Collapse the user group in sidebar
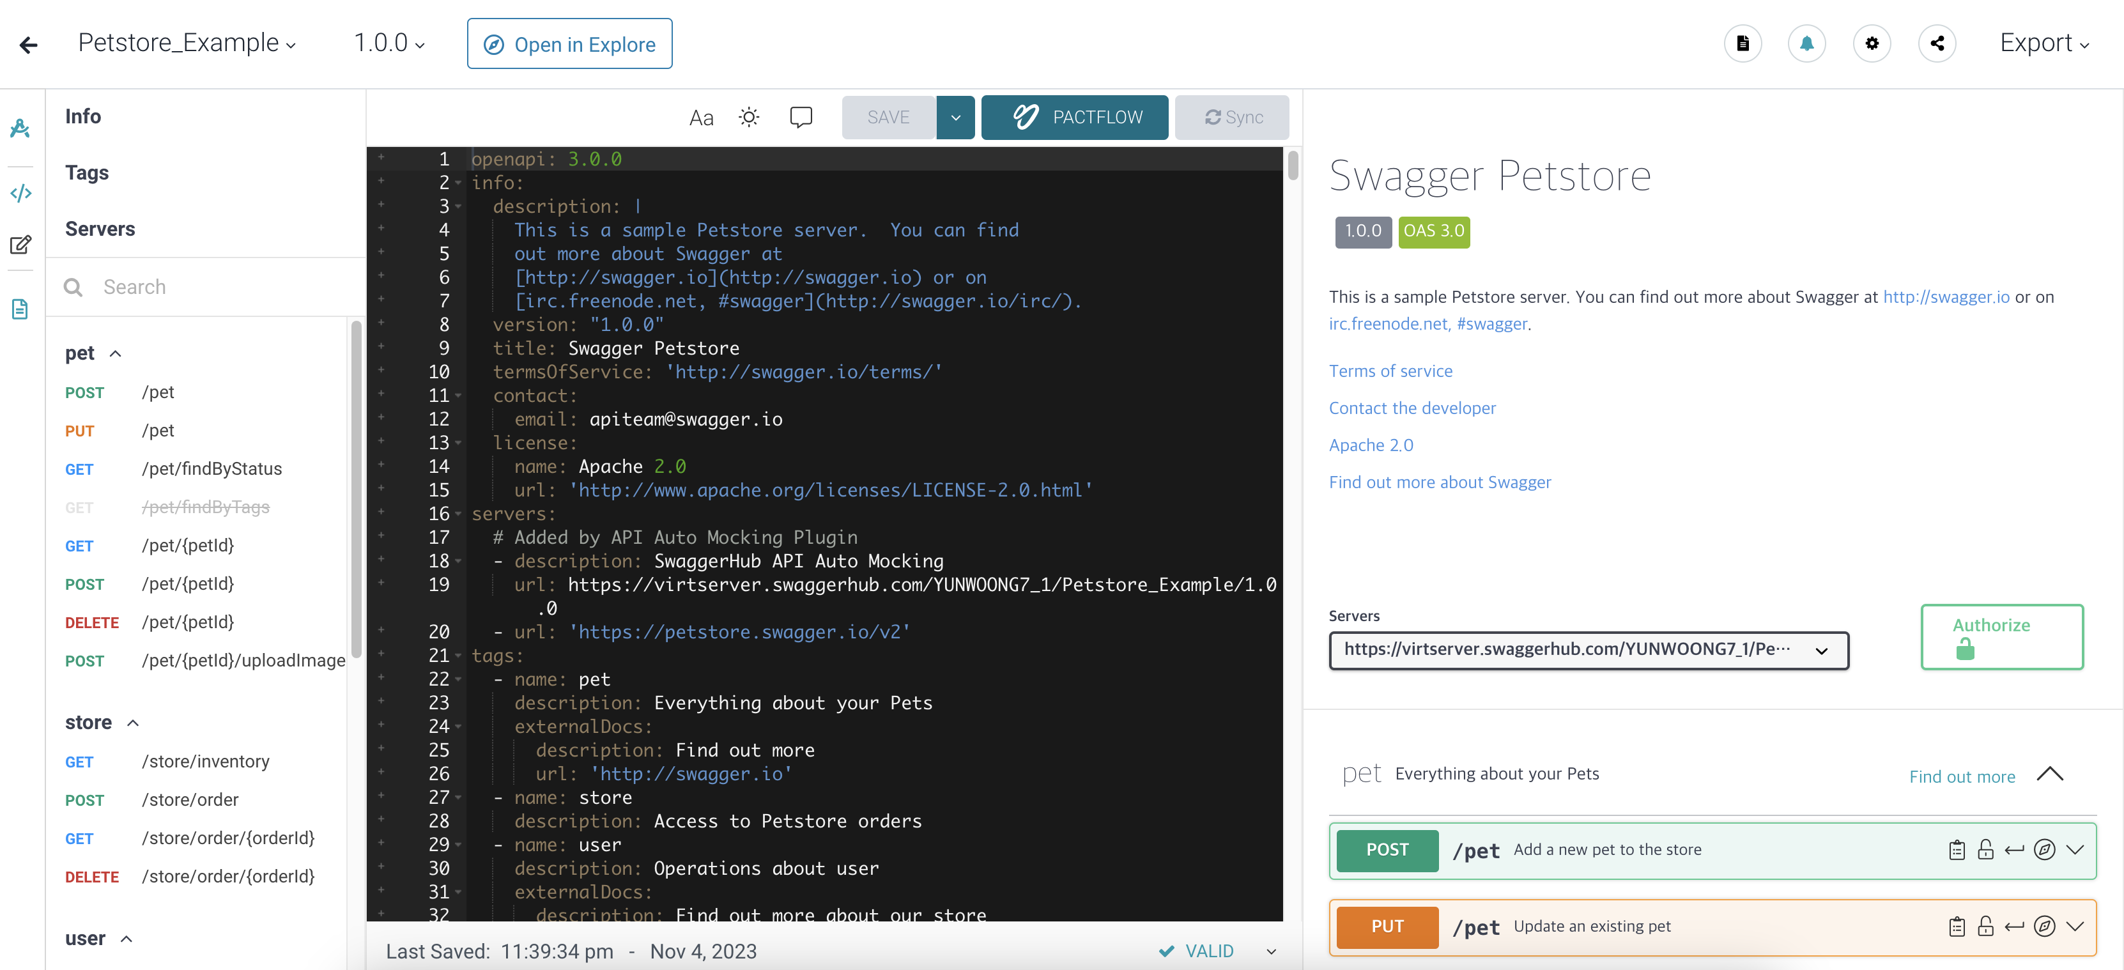Image resolution: width=2124 pixels, height=970 pixels. pos(126,939)
